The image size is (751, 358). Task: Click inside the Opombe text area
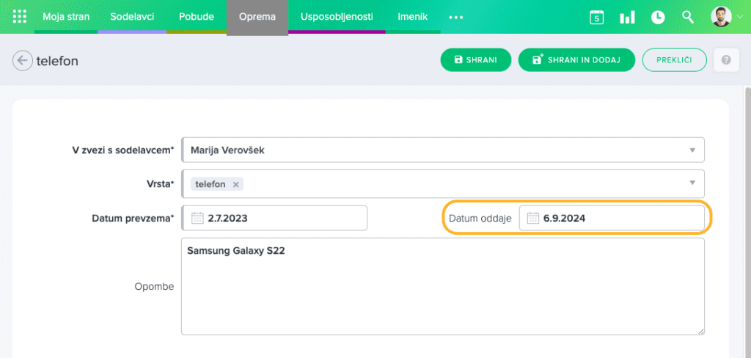442,293
